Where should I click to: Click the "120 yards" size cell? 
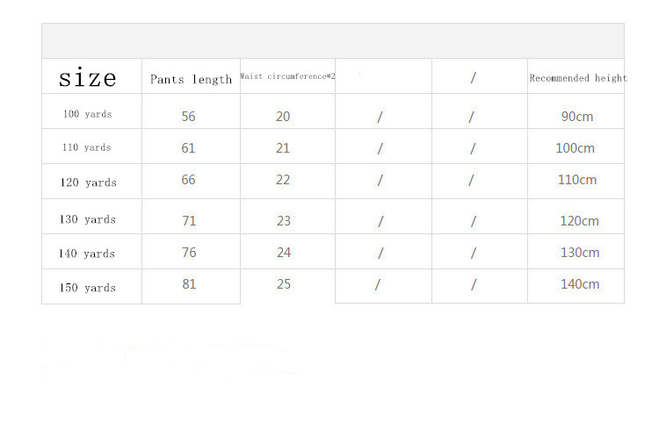click(88, 182)
